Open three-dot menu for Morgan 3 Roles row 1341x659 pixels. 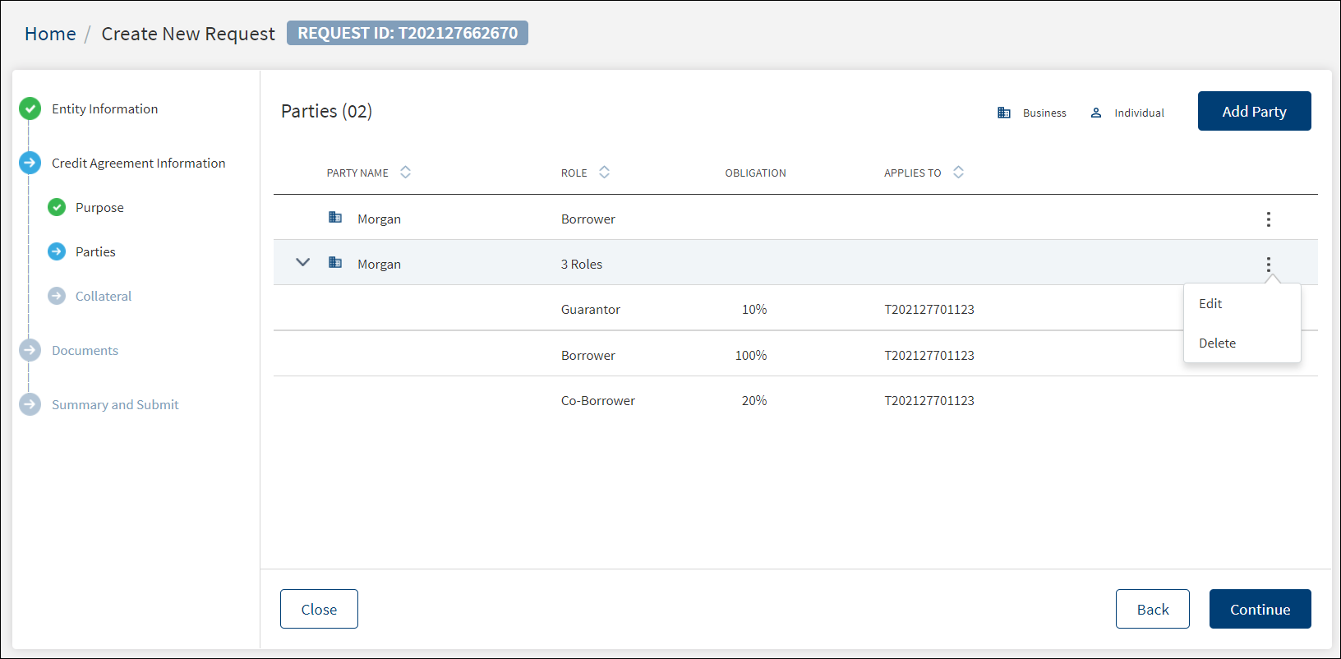pos(1269,265)
